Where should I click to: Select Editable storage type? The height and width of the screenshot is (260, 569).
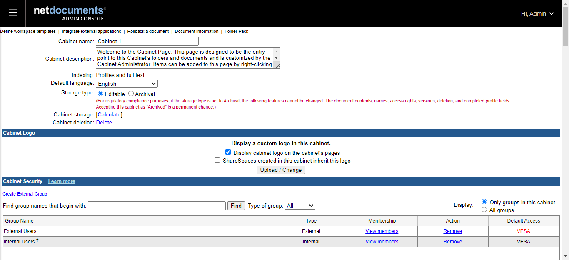click(101, 94)
